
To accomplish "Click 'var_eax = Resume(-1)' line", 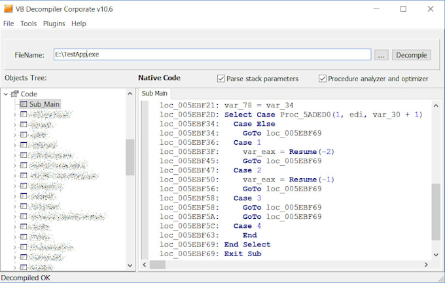I will coord(247,179).
